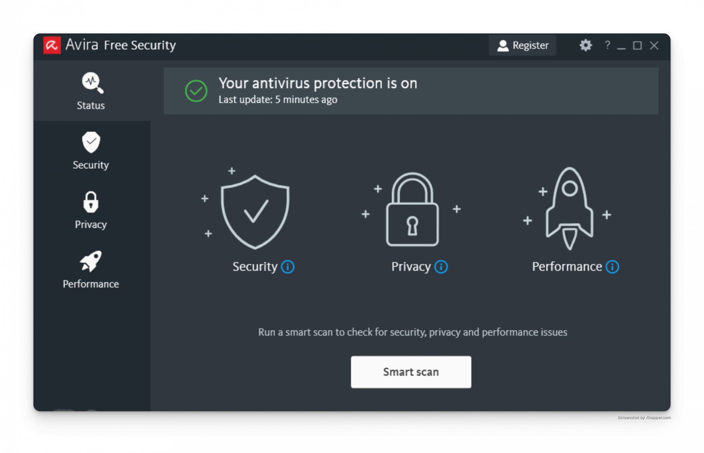This screenshot has height=453, width=704.
Task: Click the large shield illustration
Action: click(255, 212)
